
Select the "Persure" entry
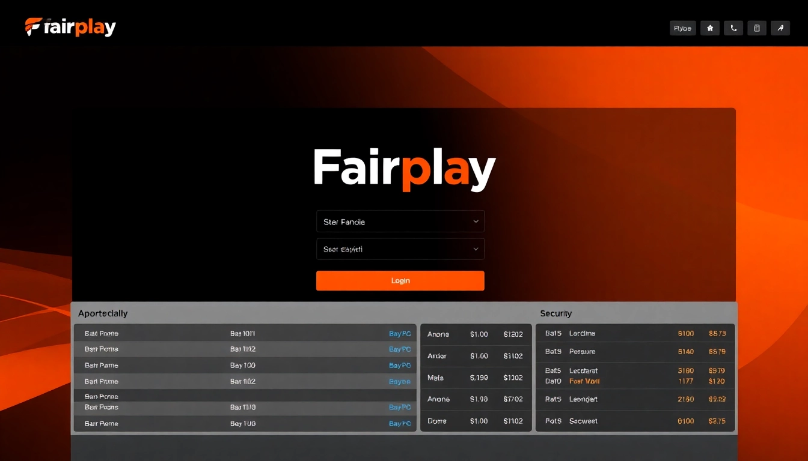point(582,352)
